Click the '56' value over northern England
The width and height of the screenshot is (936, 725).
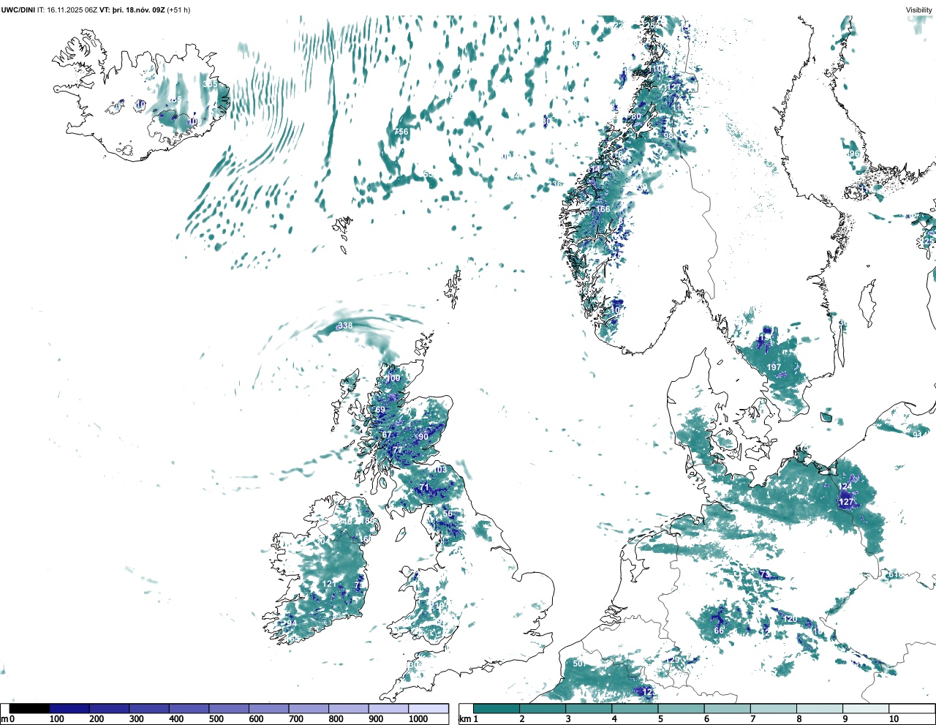[x=448, y=514]
